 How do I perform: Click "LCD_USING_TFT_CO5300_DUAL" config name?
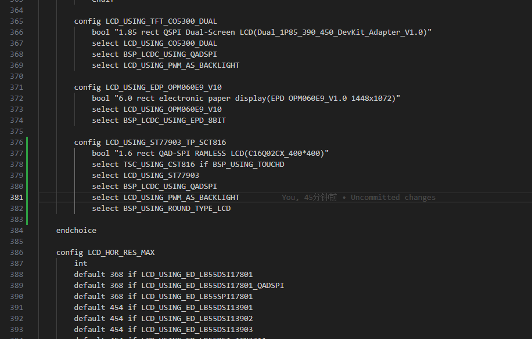(x=161, y=21)
